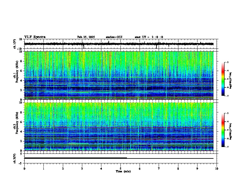Click the ch.2 spectrogram 2 kHz tick label
This screenshot has width=244, height=189.
21,141
